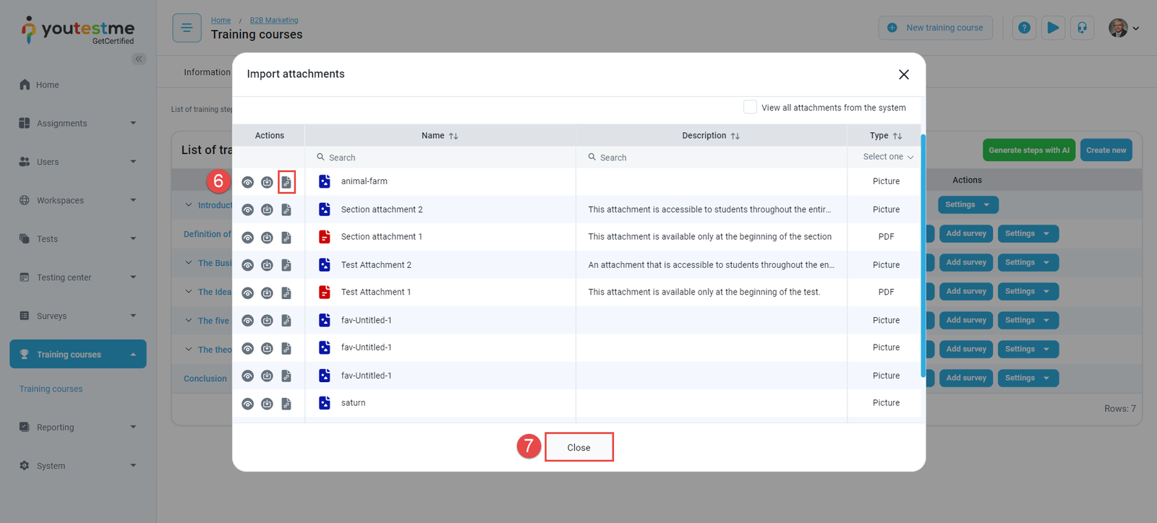The height and width of the screenshot is (523, 1157).
Task: Open the user profile avatar menu
Action: [x=1124, y=28]
